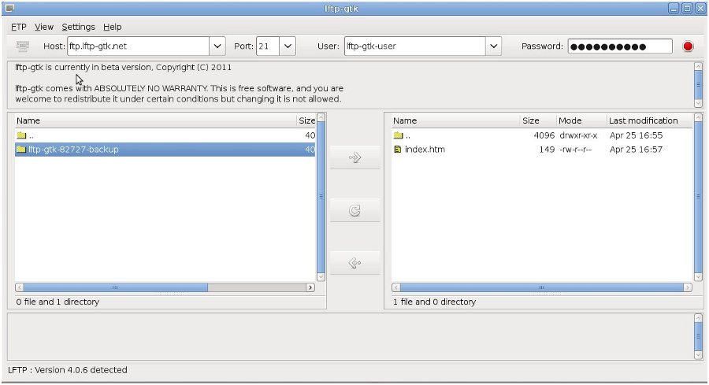Open the FTP menu
Image resolution: width=709 pixels, height=385 pixels.
coord(19,27)
